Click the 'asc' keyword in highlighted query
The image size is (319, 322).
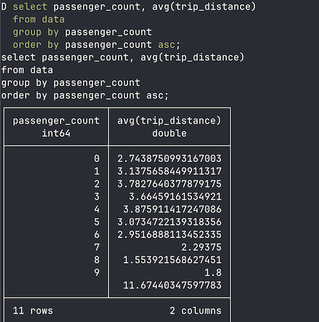[x=167, y=45]
